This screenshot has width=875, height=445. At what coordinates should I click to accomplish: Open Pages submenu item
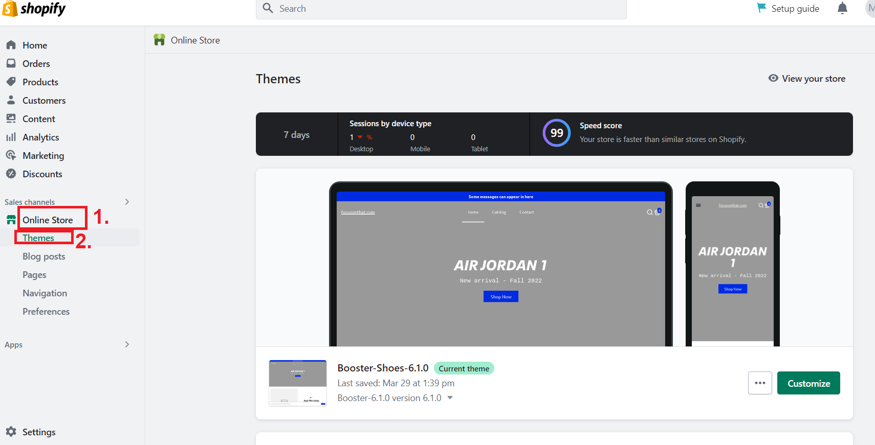pyautogui.click(x=34, y=274)
